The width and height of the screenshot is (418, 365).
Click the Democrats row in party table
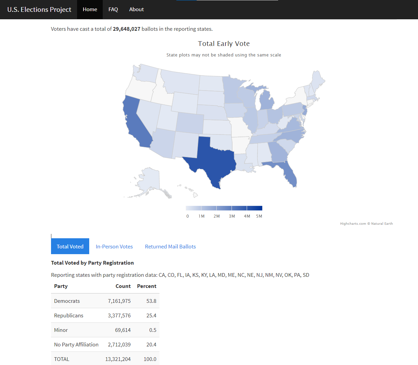105,301
